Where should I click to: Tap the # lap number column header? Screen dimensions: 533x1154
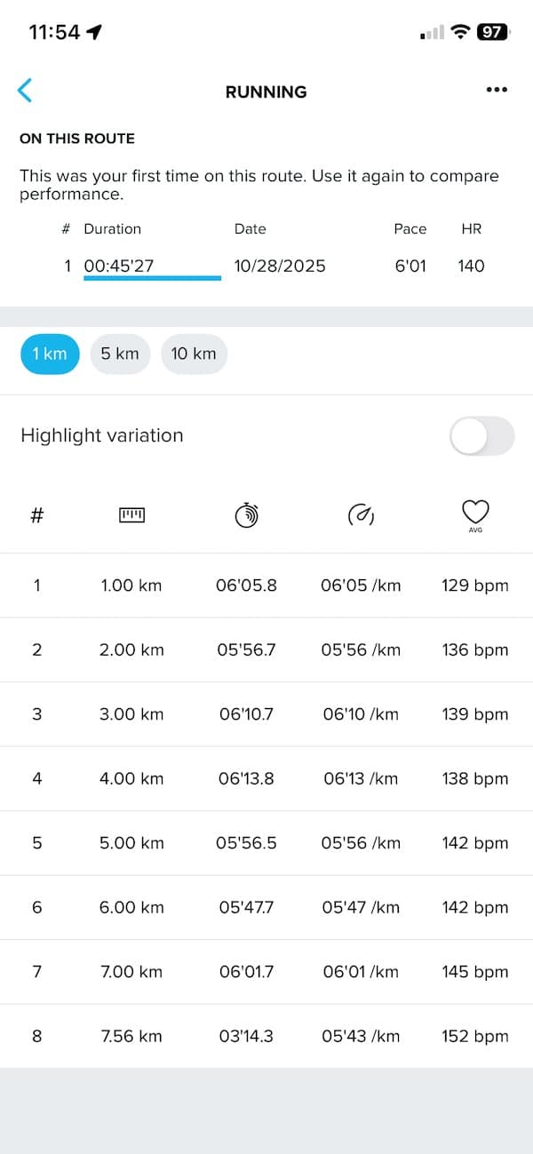37,515
